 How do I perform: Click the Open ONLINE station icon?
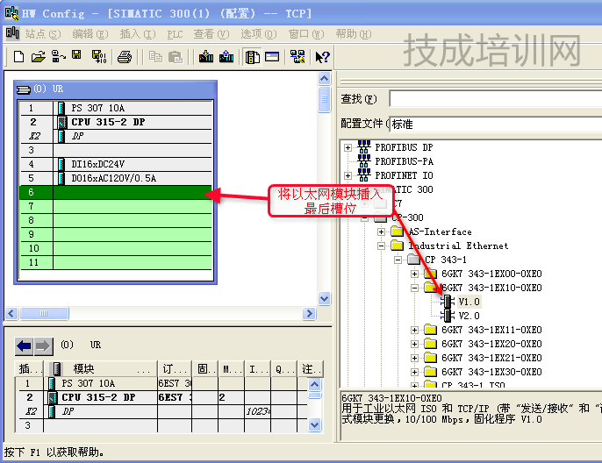click(x=58, y=57)
